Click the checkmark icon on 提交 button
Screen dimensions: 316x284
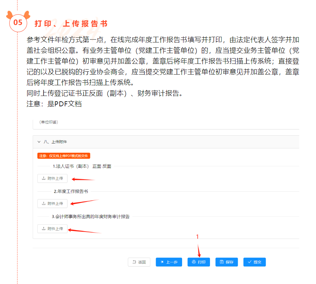(x=250, y=262)
